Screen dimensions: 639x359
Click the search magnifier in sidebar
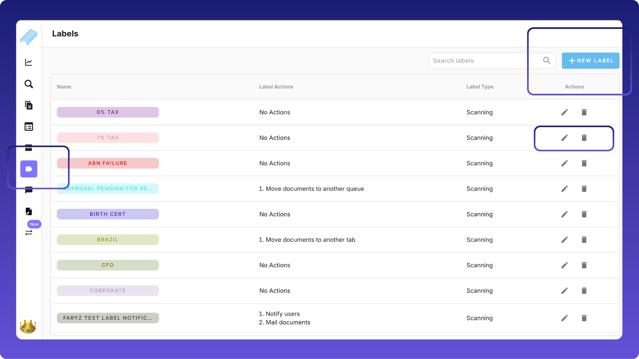click(x=29, y=84)
